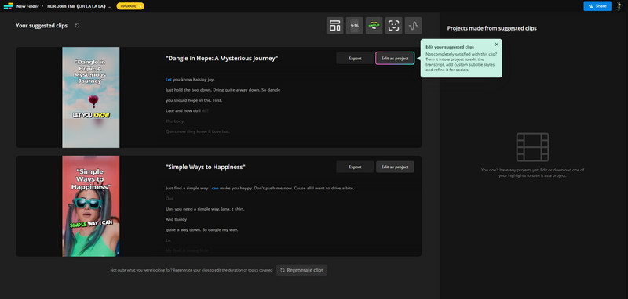Screen dimensions: 628x299
Task: Edit Dangle in Hope clip as project
Action: (x=395, y=58)
